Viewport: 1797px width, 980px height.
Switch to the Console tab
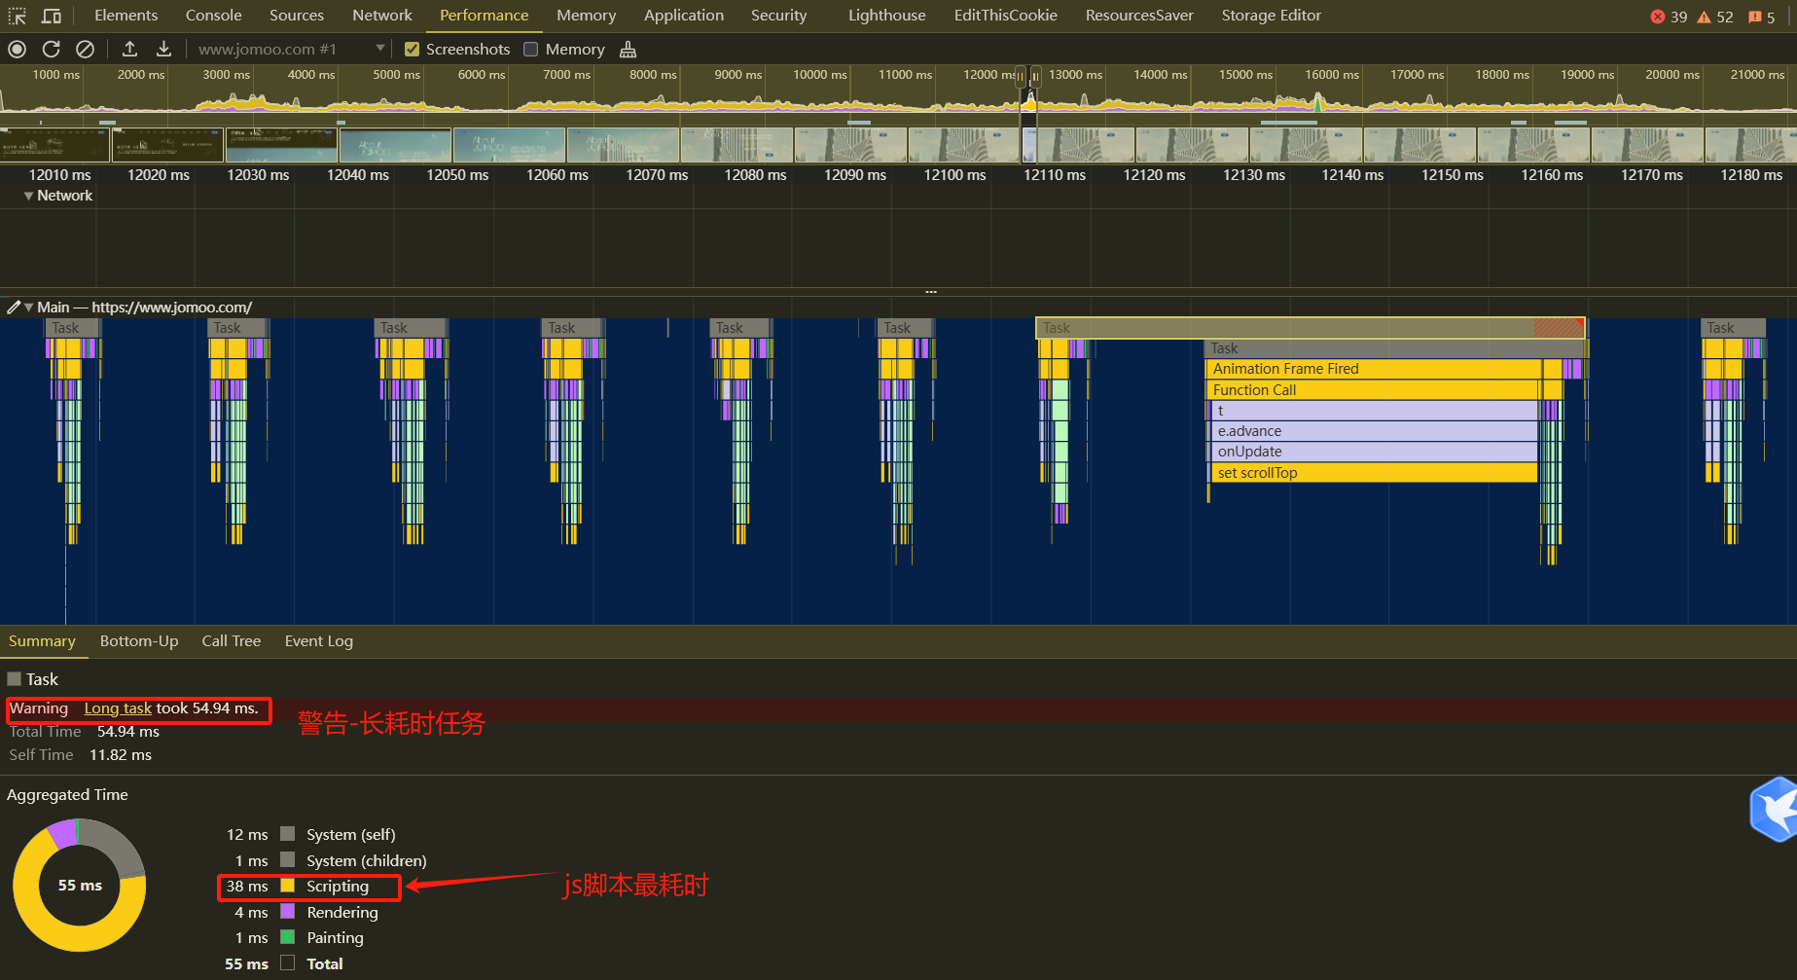point(214,16)
